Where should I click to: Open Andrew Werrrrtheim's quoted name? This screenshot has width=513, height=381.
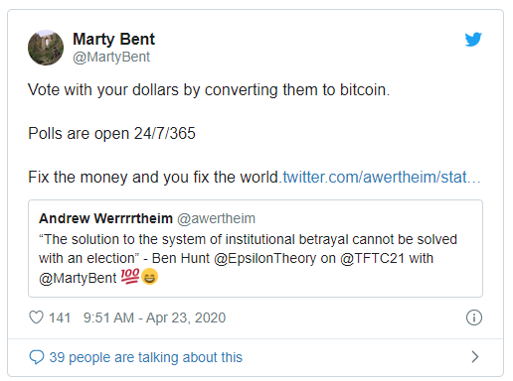105,218
